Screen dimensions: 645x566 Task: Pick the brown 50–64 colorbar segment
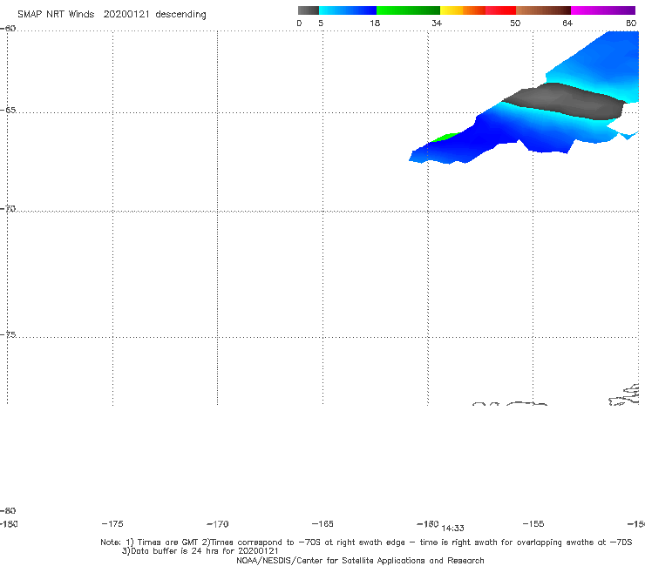tap(543, 10)
